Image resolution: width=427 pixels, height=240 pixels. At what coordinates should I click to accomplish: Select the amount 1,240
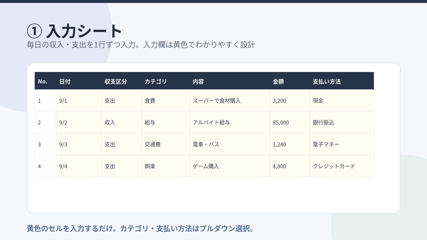tap(289, 144)
